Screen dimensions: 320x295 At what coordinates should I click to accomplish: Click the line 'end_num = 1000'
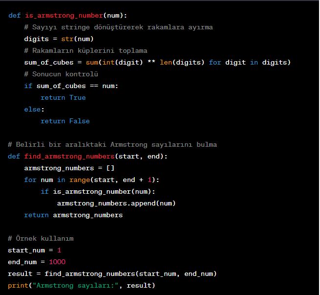coord(37,262)
